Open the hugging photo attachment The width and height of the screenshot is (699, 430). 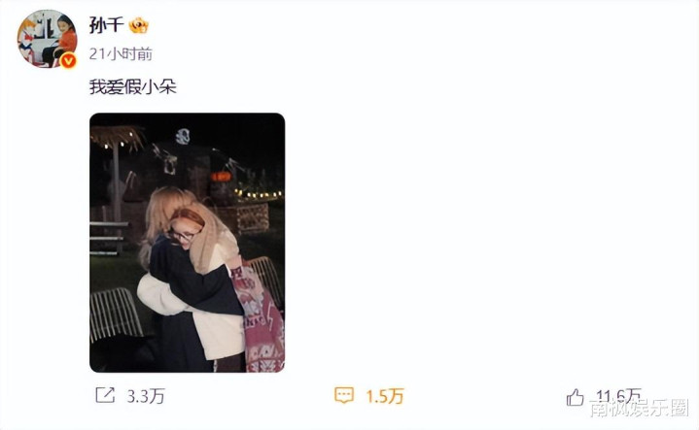(x=188, y=243)
